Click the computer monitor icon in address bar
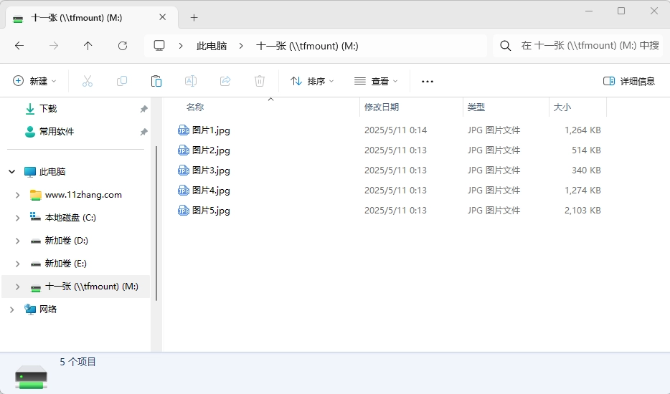670x394 pixels. [159, 46]
